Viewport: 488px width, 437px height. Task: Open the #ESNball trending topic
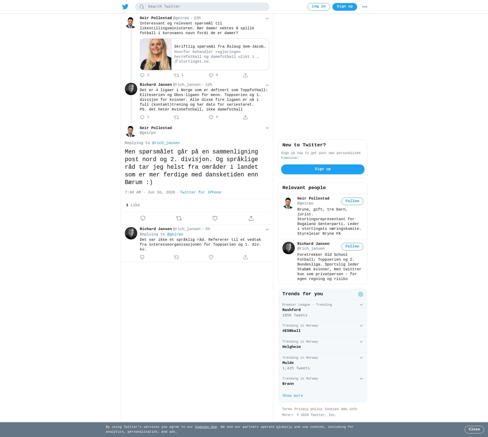323,329
